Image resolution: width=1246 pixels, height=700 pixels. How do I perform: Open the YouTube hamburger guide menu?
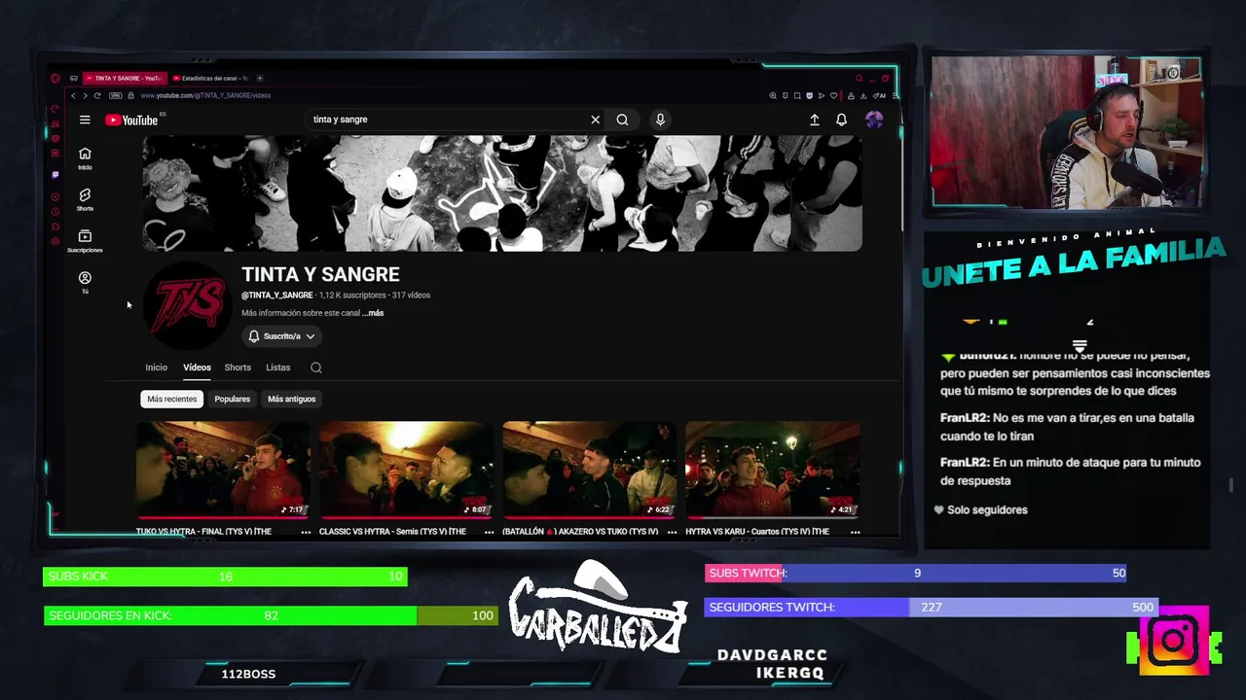tap(85, 120)
